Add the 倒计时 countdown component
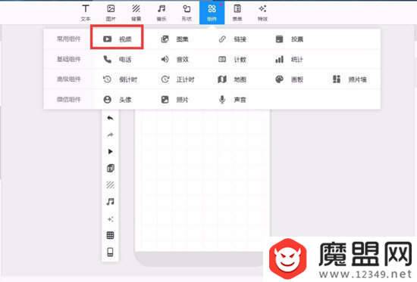The image size is (417, 282). click(x=121, y=79)
